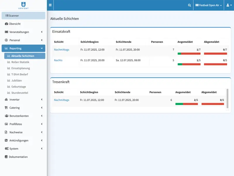Click the Ankündigungen feed icon
Viewport: 234px width, 176px height.
pos(6,141)
